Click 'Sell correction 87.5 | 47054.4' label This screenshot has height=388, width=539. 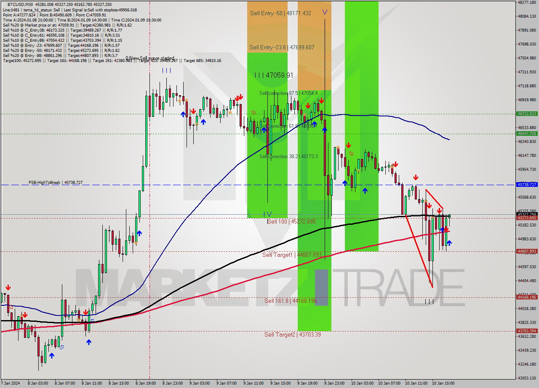coord(288,93)
